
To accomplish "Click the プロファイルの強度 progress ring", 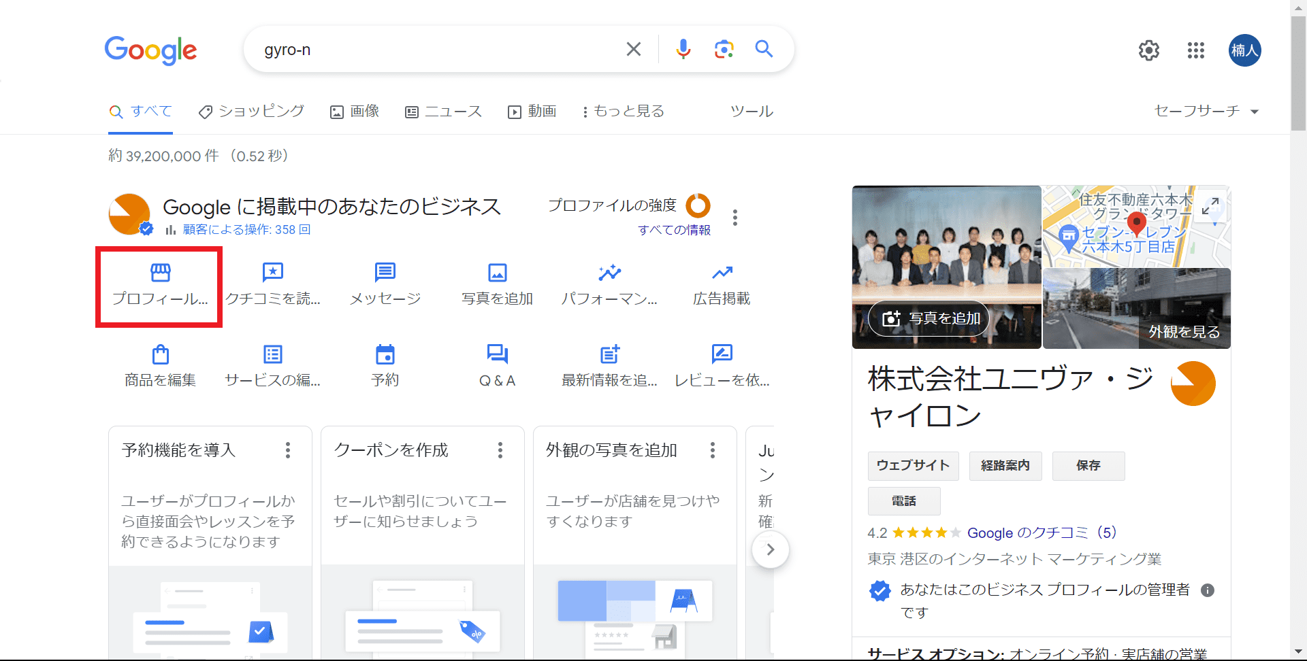I will click(698, 205).
